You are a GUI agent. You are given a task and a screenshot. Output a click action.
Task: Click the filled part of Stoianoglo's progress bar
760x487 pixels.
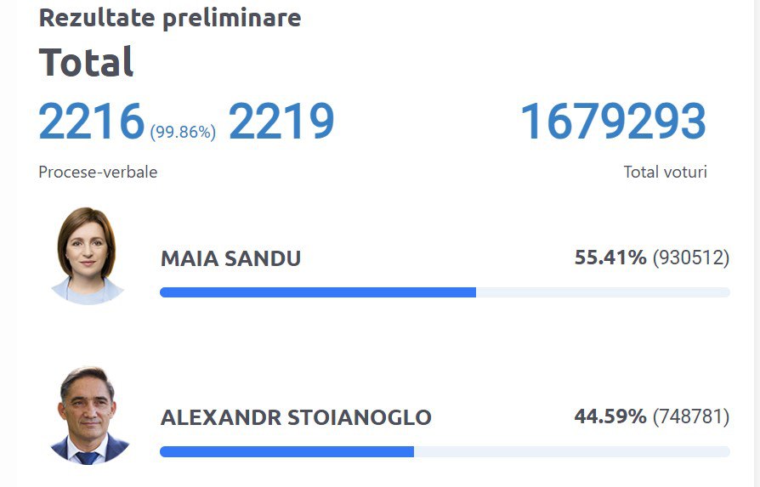click(x=286, y=452)
